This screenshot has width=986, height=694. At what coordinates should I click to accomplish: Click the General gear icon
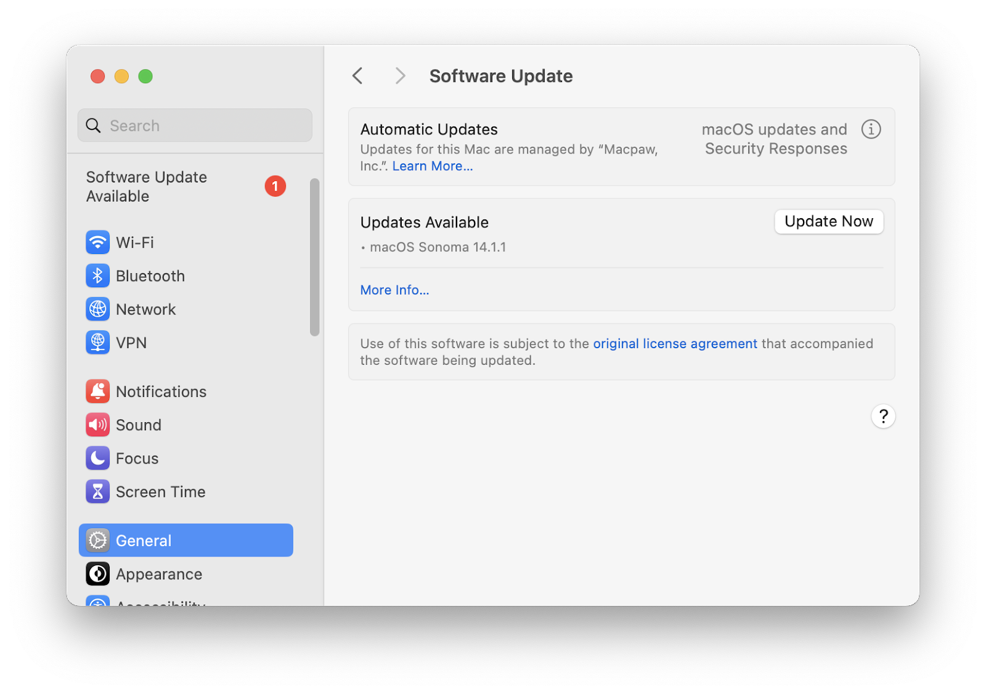coord(98,540)
